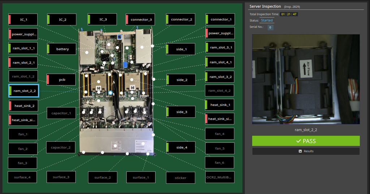The width and height of the screenshot is (370, 194).
Task: Click the image icon in Results
Action: pos(300,151)
